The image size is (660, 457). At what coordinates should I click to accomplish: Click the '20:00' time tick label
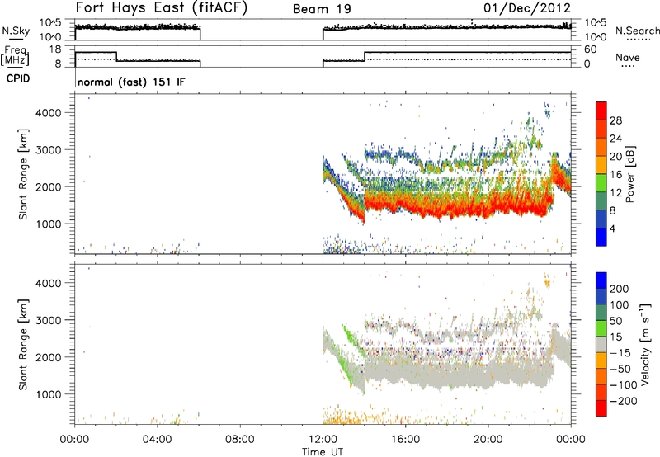[x=488, y=440]
